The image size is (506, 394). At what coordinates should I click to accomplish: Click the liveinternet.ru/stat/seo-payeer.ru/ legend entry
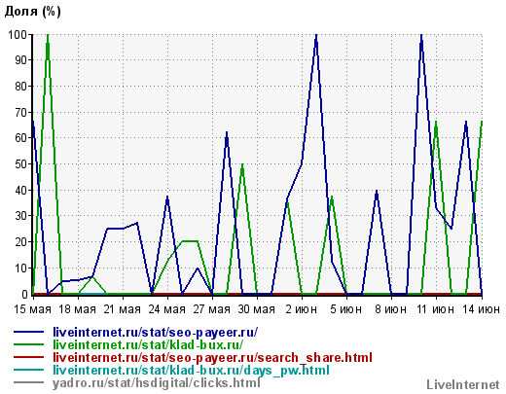coord(156,333)
